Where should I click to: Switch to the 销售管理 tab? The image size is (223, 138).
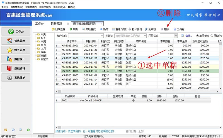coord(57,24)
